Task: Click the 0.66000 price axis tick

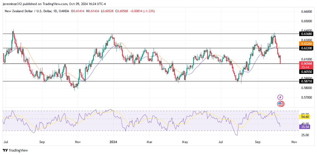Action: 306,12
